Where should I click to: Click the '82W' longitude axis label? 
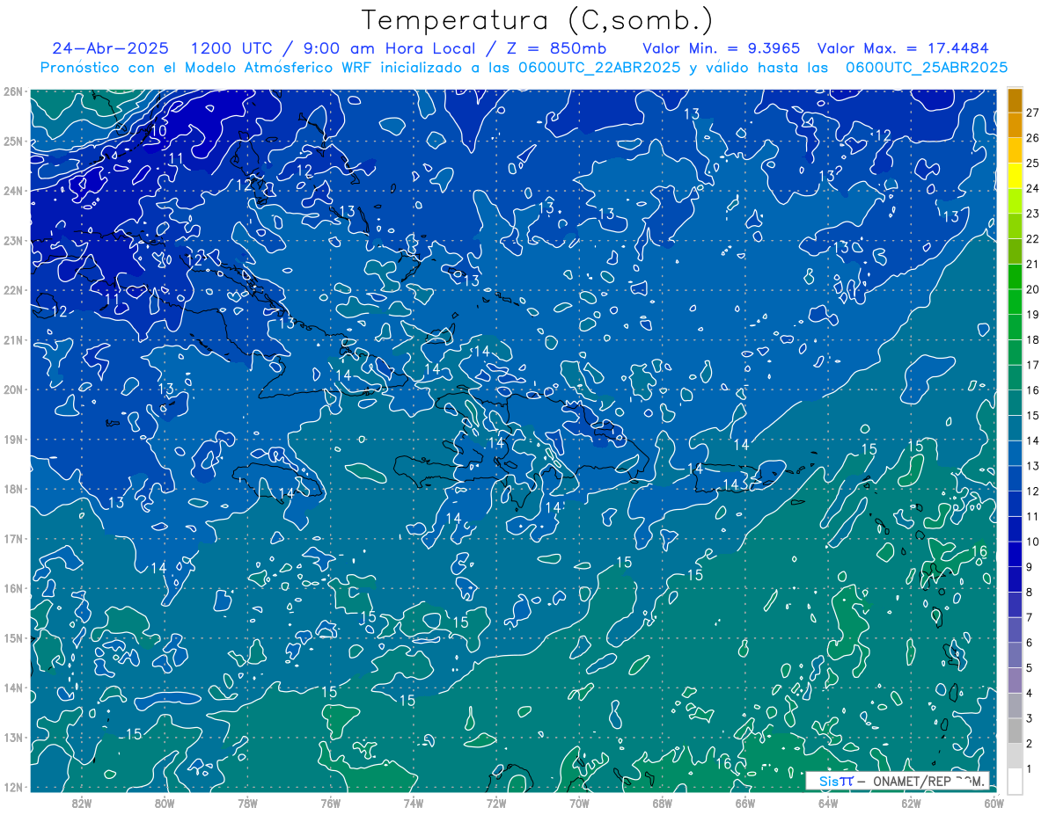(x=82, y=804)
